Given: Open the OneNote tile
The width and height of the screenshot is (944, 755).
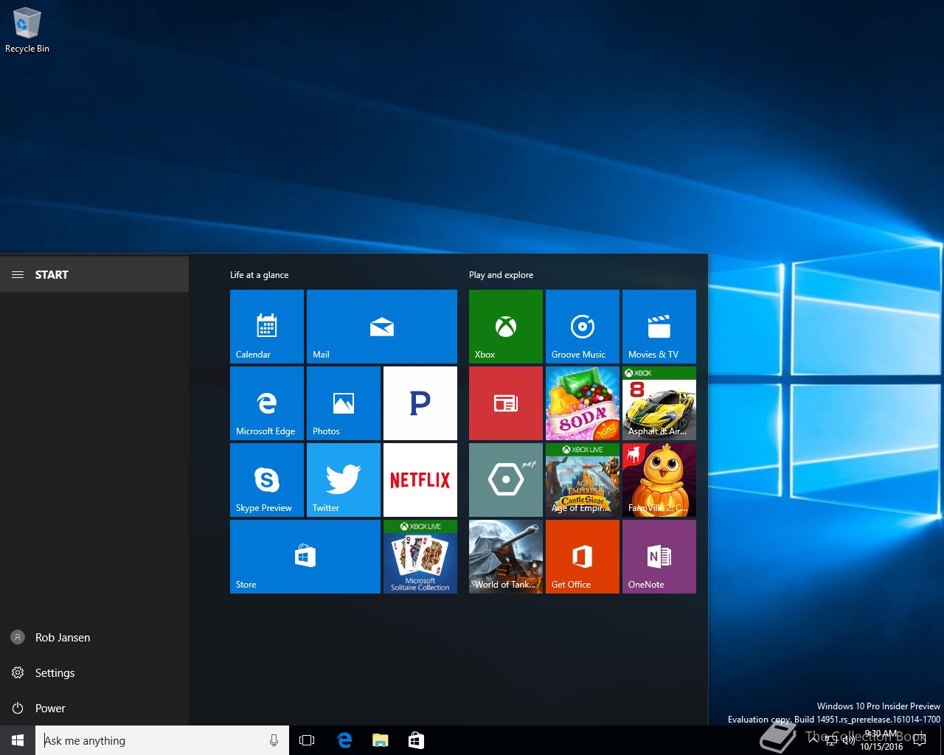Looking at the screenshot, I should point(659,557).
